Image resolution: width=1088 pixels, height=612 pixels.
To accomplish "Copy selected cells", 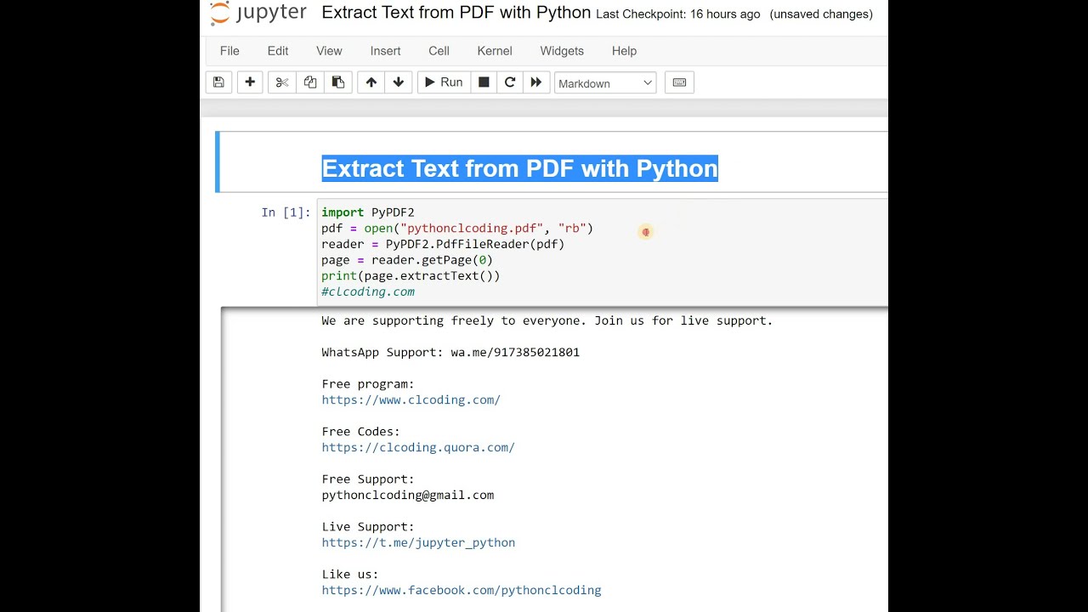I will pyautogui.click(x=310, y=82).
